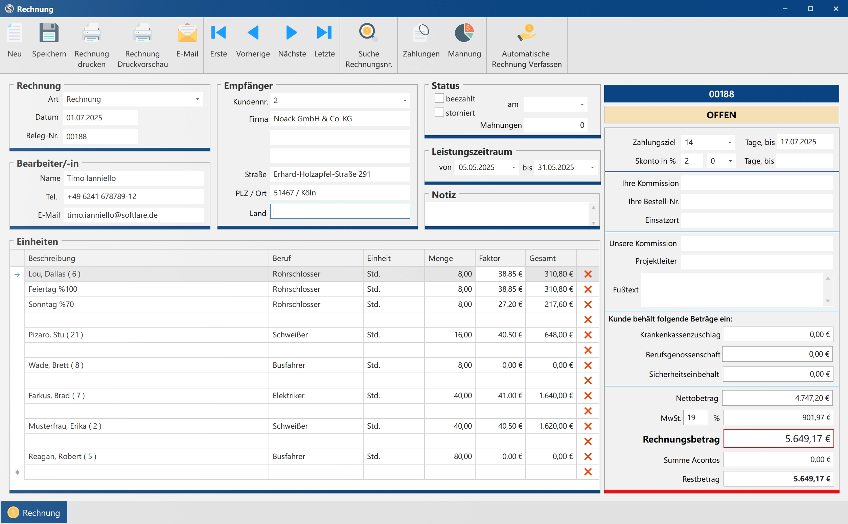Screen dimensions: 848x524
Task: Click the Speichern floppy disk icon
Action: coord(49,33)
